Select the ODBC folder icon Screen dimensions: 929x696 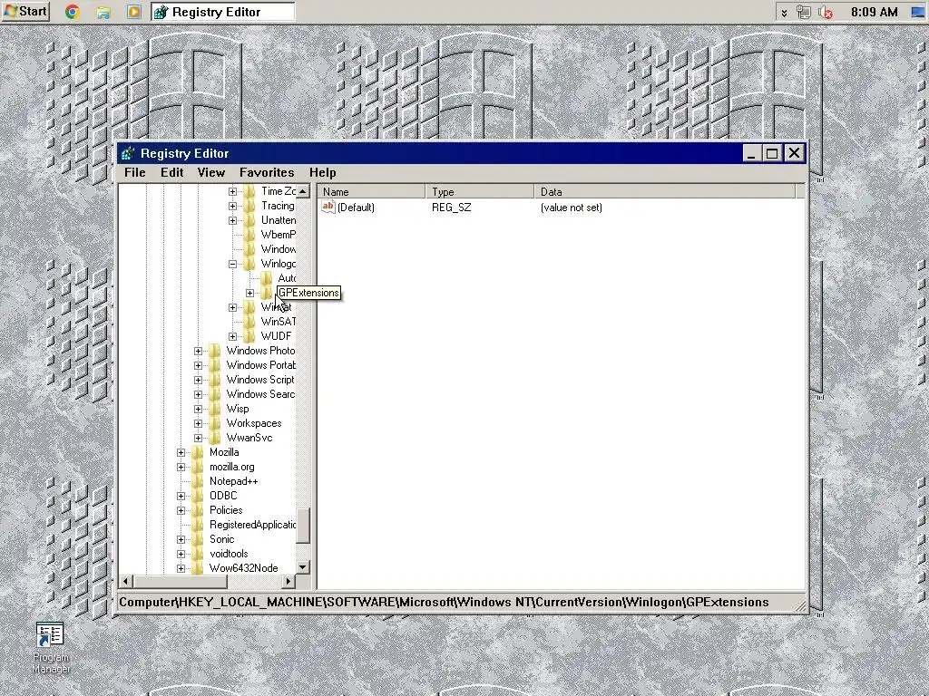[198, 496]
